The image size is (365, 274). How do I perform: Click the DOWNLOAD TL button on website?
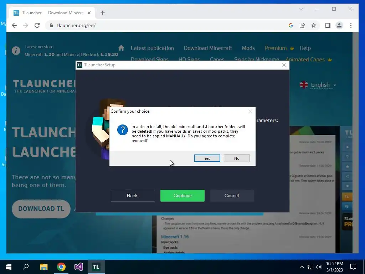click(41, 209)
